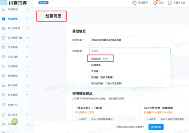Click the 数据中心 pie chart icon
This screenshot has height=133, width=189.
4,105
